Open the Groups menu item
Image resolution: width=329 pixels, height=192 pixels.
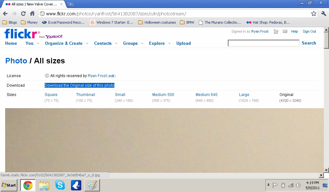[130, 43]
